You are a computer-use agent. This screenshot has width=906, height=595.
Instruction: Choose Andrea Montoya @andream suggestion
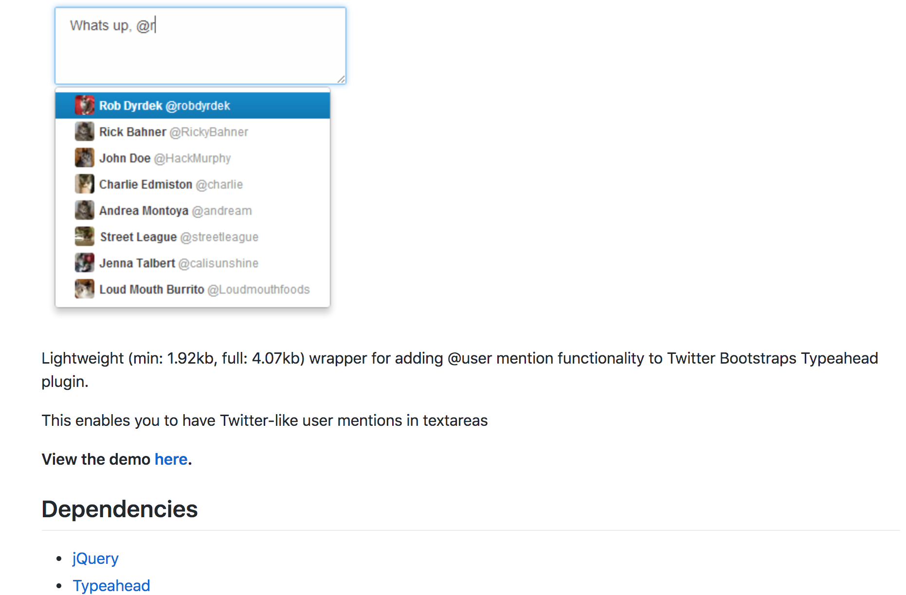(193, 210)
